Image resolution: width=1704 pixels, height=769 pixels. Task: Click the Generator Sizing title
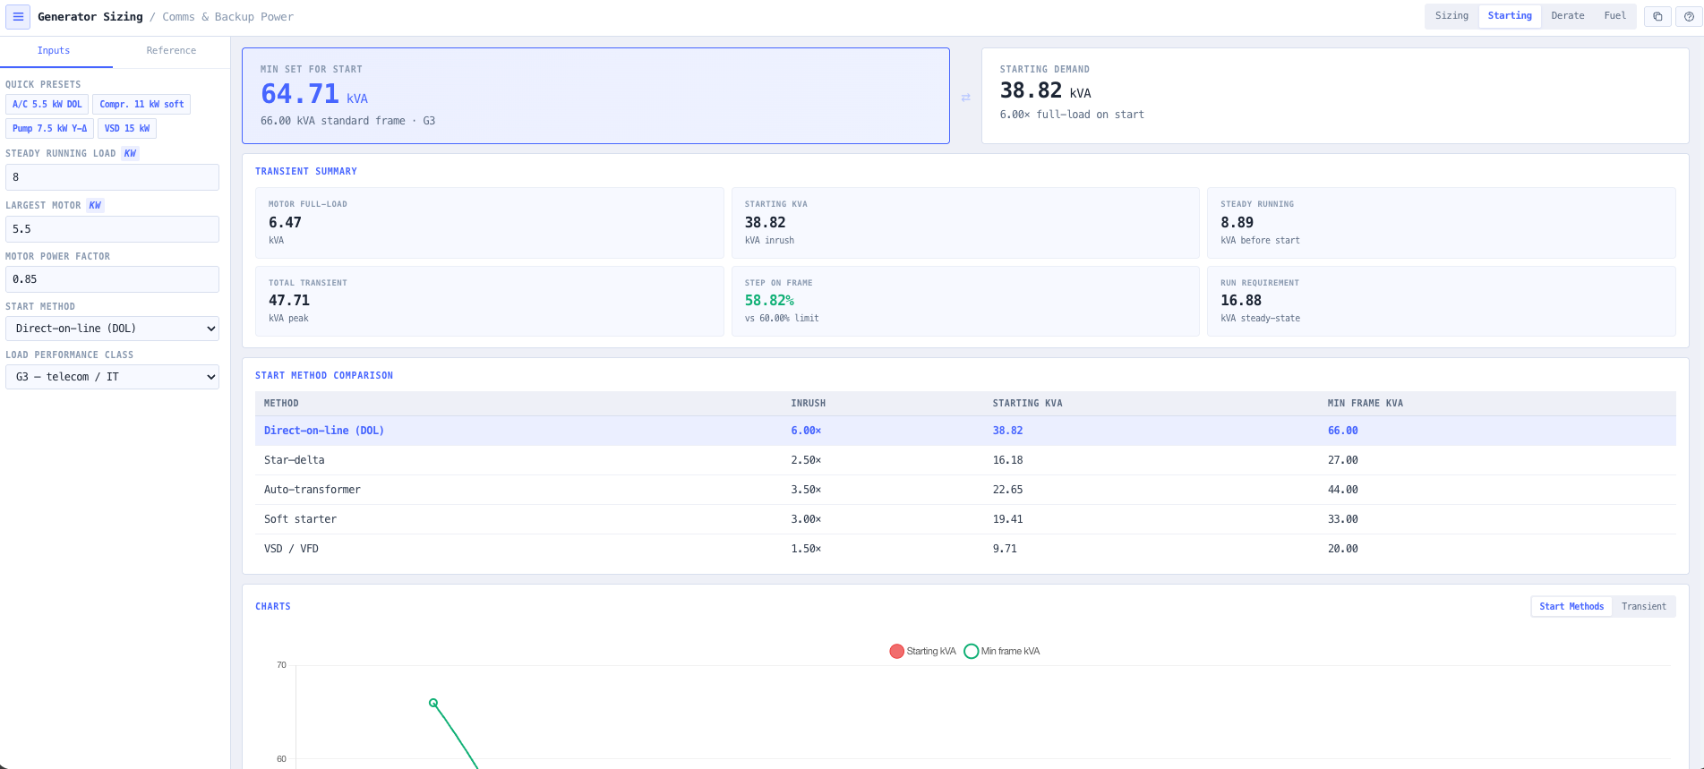pos(90,17)
